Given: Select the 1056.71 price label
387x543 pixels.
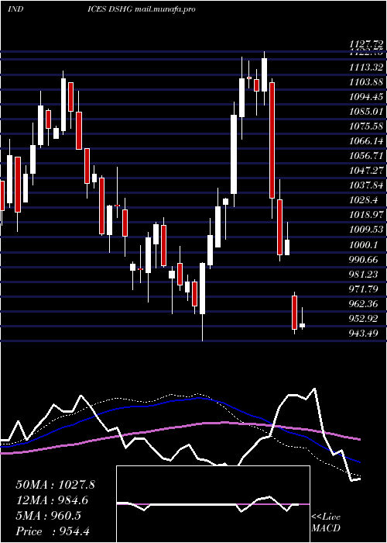Looking at the screenshot, I should [x=366, y=155].
